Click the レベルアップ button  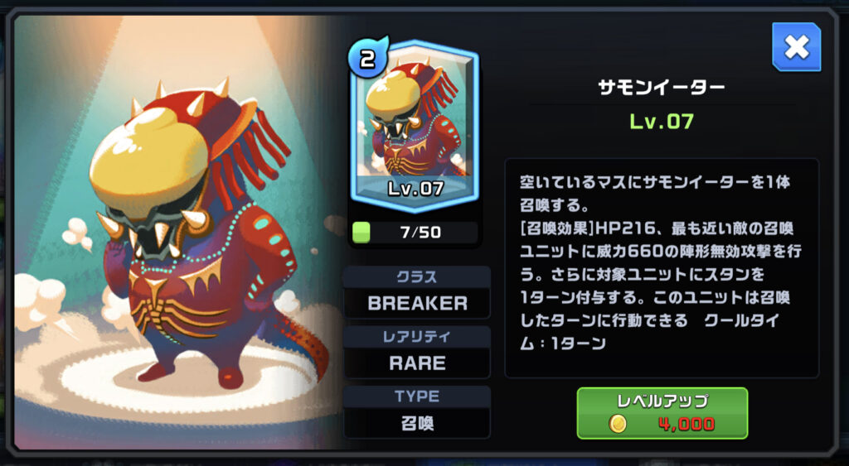(x=662, y=413)
